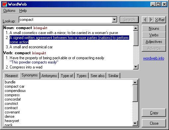Click the 'Verb: compact' heading
Screen dimensions: 169x130
point(17,53)
